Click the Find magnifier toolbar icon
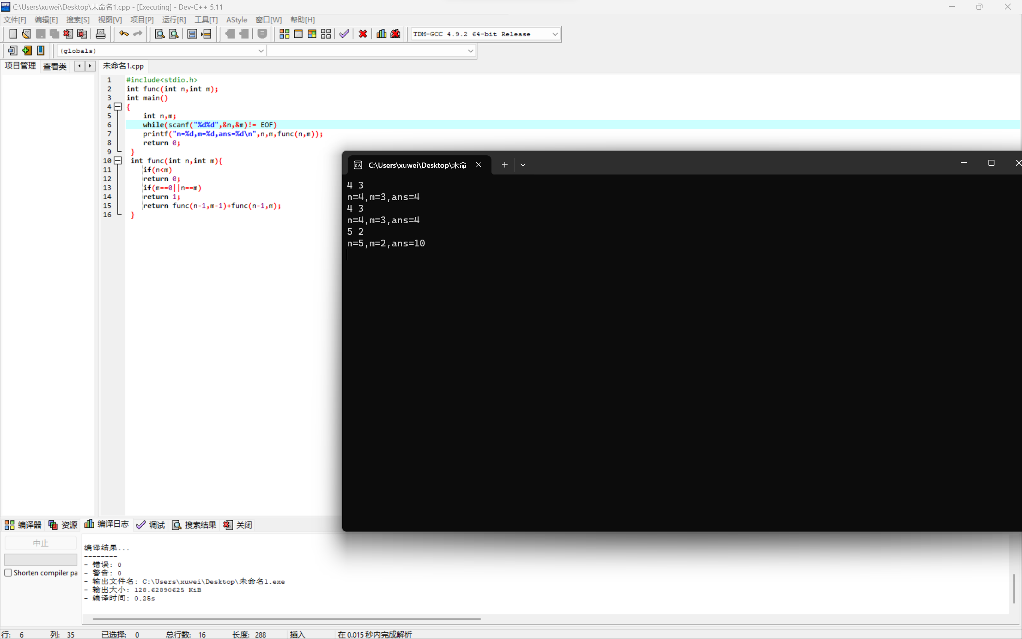This screenshot has height=639, width=1022. 159,34
